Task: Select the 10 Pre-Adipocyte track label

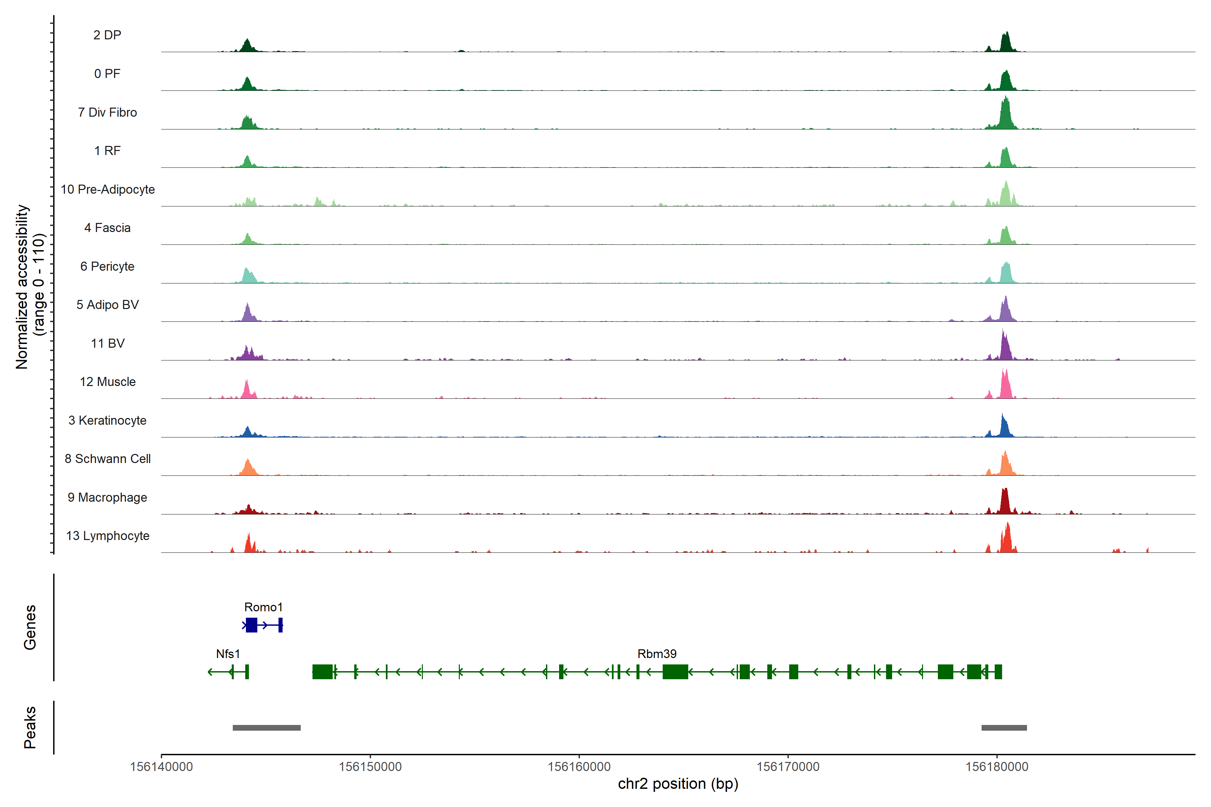Action: pos(108,189)
